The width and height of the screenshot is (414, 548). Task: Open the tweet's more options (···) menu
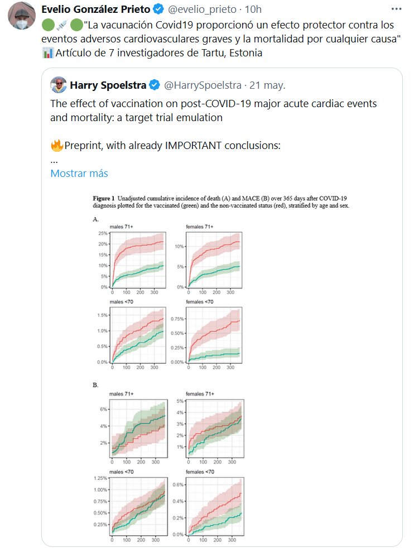coord(396,9)
